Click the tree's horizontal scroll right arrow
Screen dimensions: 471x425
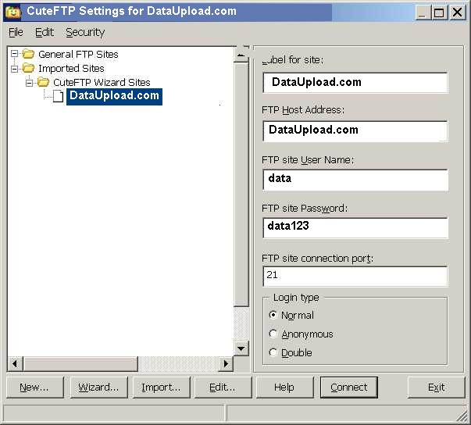pos(226,364)
